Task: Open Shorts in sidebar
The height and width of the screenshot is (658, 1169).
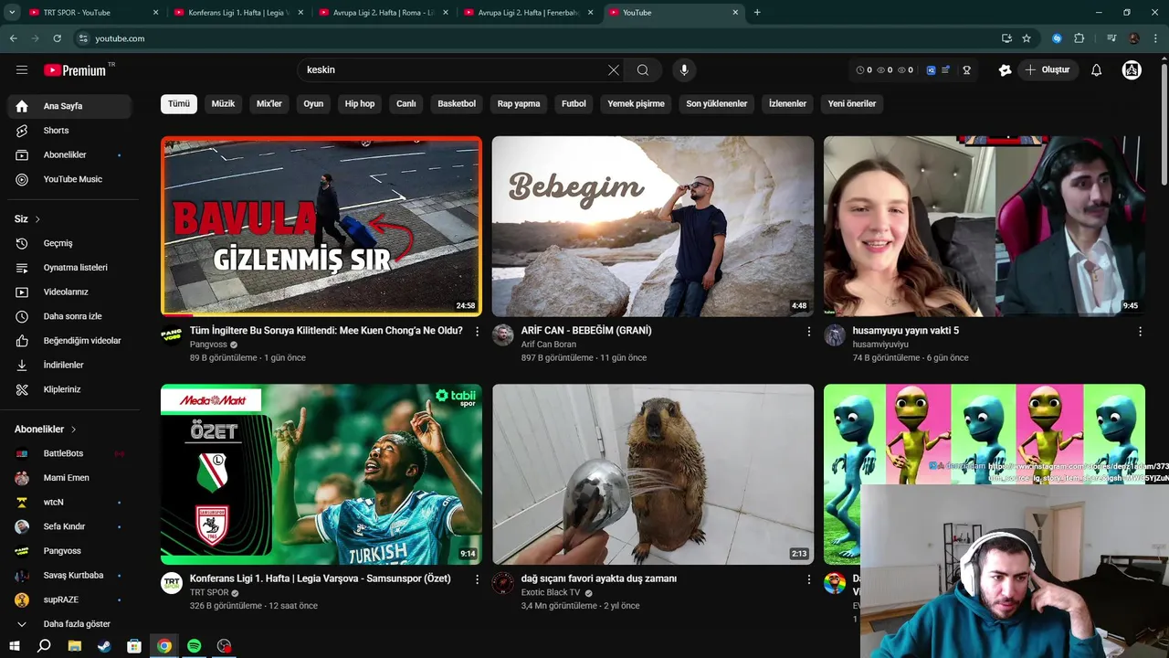Action: coord(69,131)
